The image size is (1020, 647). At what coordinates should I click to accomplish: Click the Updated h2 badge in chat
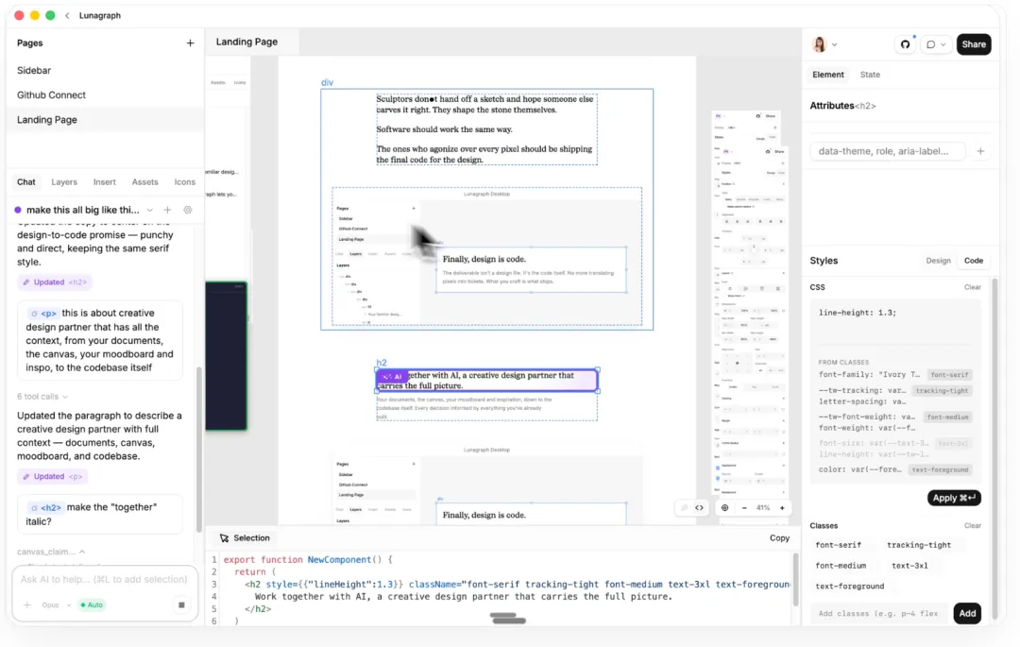click(55, 282)
